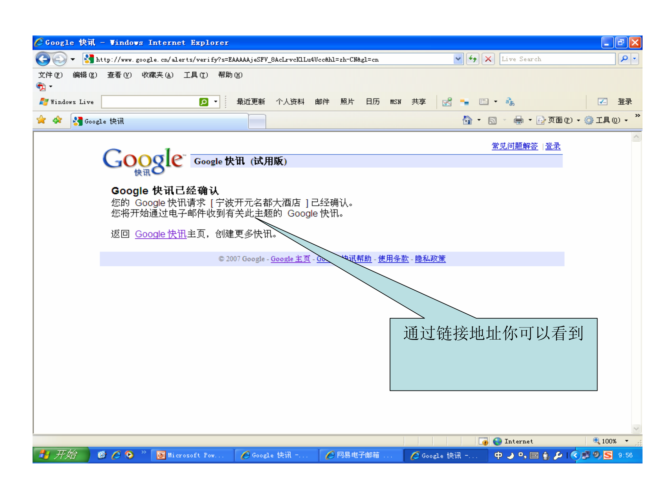Click the Windows 开始 Start button

pos(61,455)
